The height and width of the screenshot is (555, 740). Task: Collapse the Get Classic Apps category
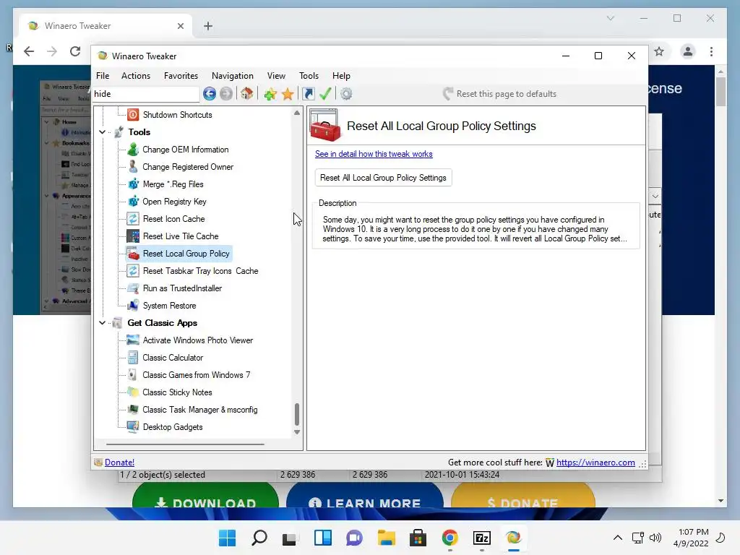102,323
